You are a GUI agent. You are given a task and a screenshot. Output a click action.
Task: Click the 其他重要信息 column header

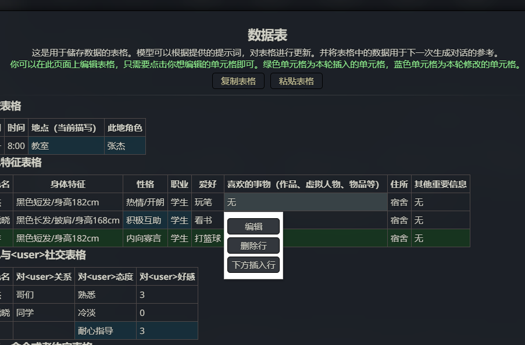point(440,184)
